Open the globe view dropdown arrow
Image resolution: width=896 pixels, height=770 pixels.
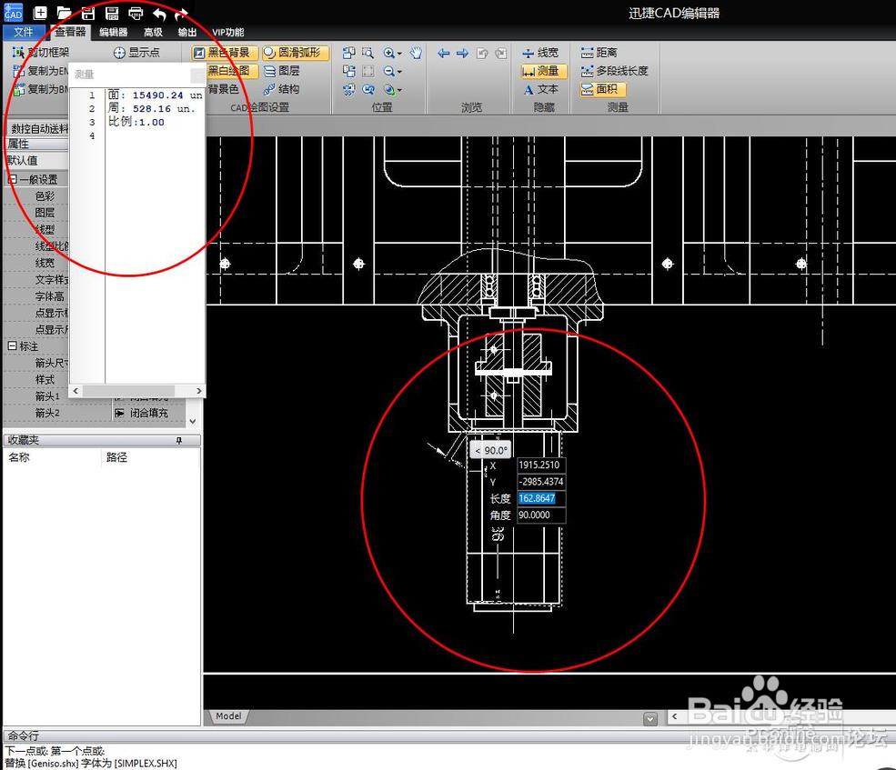399,90
